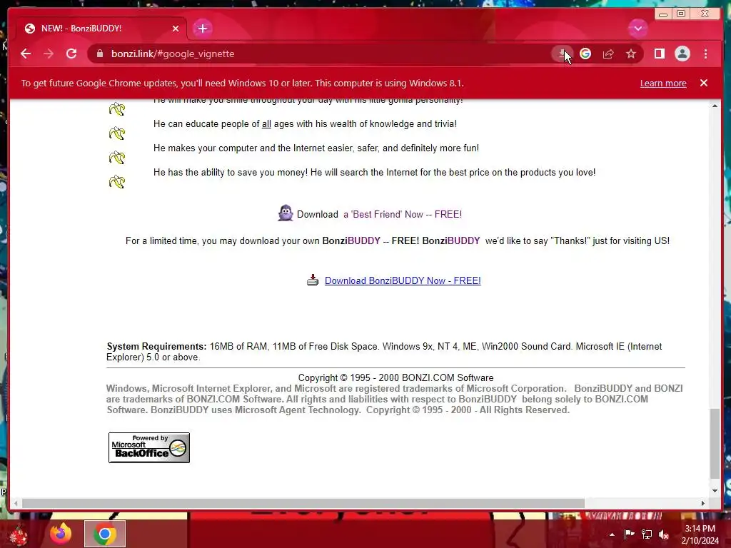
Task: Click the muted volume tray icon
Action: coord(664,534)
